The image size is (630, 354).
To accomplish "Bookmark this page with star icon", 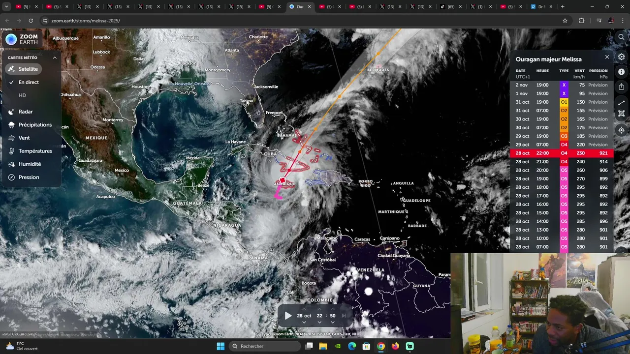I will [565, 21].
